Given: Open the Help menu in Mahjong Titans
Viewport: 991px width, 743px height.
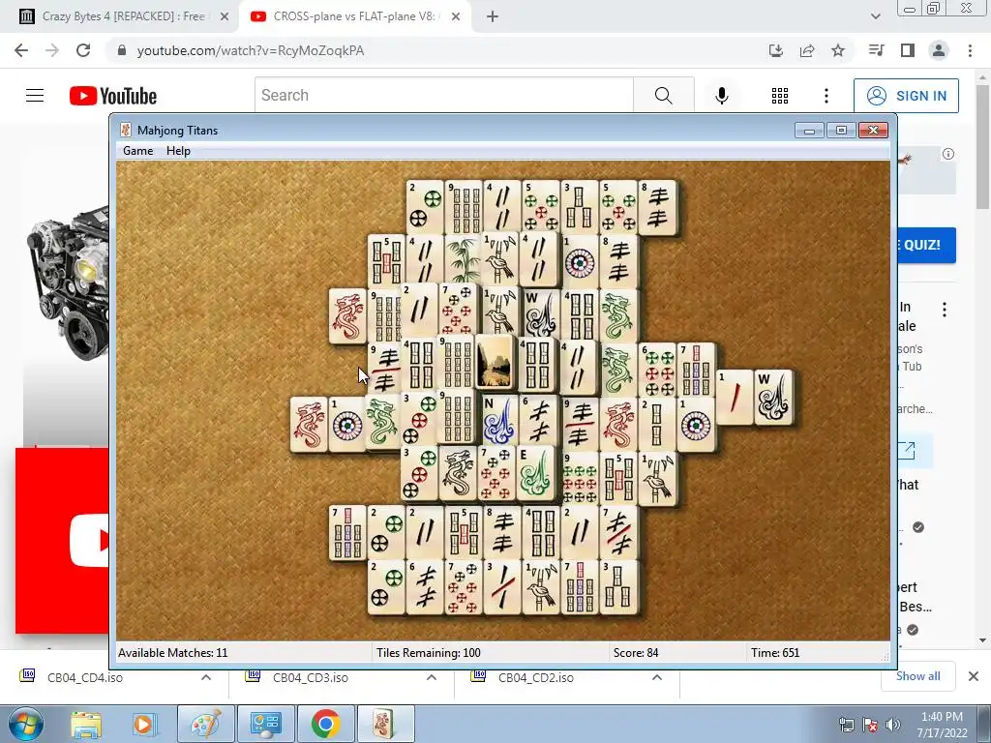Looking at the screenshot, I should pyautogui.click(x=178, y=150).
